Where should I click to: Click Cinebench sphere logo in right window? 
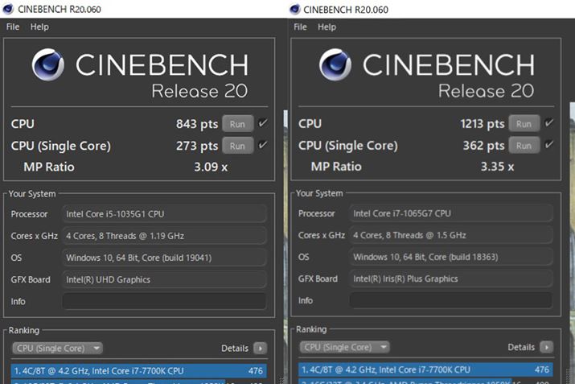click(x=335, y=64)
